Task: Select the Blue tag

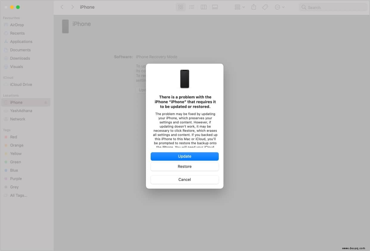Action: tap(25, 170)
